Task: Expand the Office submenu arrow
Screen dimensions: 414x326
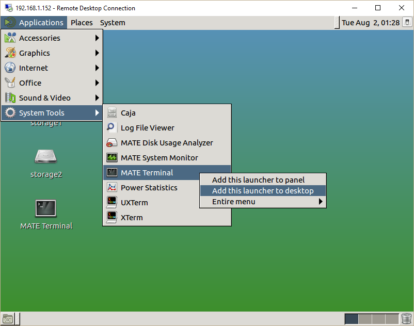Action: tap(97, 83)
